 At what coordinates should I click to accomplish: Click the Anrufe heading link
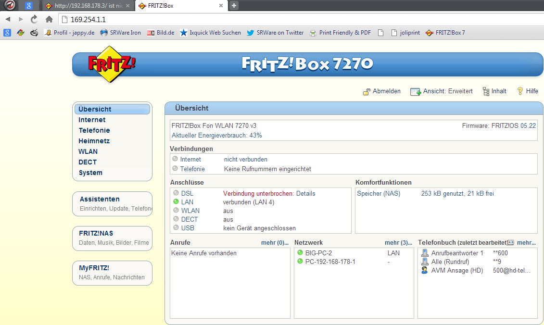[x=180, y=242]
